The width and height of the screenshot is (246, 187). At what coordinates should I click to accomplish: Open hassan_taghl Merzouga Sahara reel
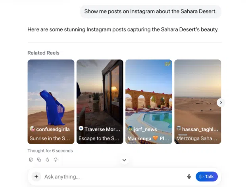198,101
